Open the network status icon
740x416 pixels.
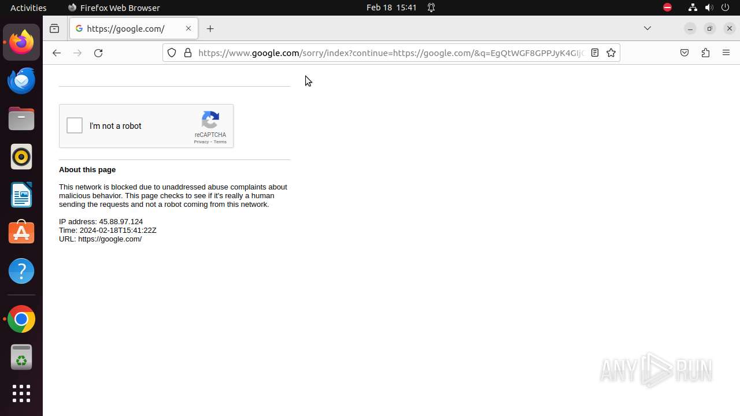pos(693,8)
